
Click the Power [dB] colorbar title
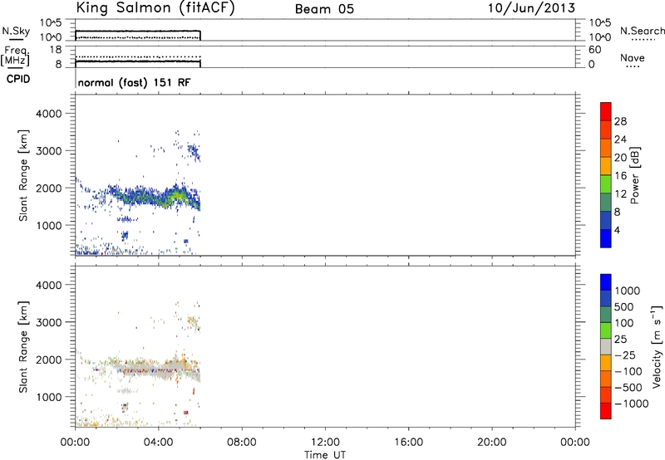[634, 175]
